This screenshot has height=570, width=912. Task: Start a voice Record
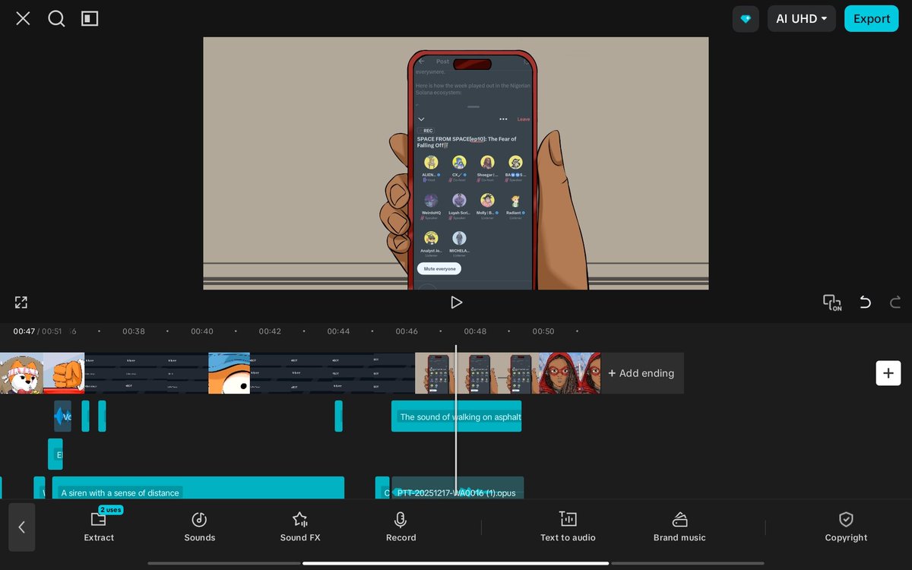(401, 527)
